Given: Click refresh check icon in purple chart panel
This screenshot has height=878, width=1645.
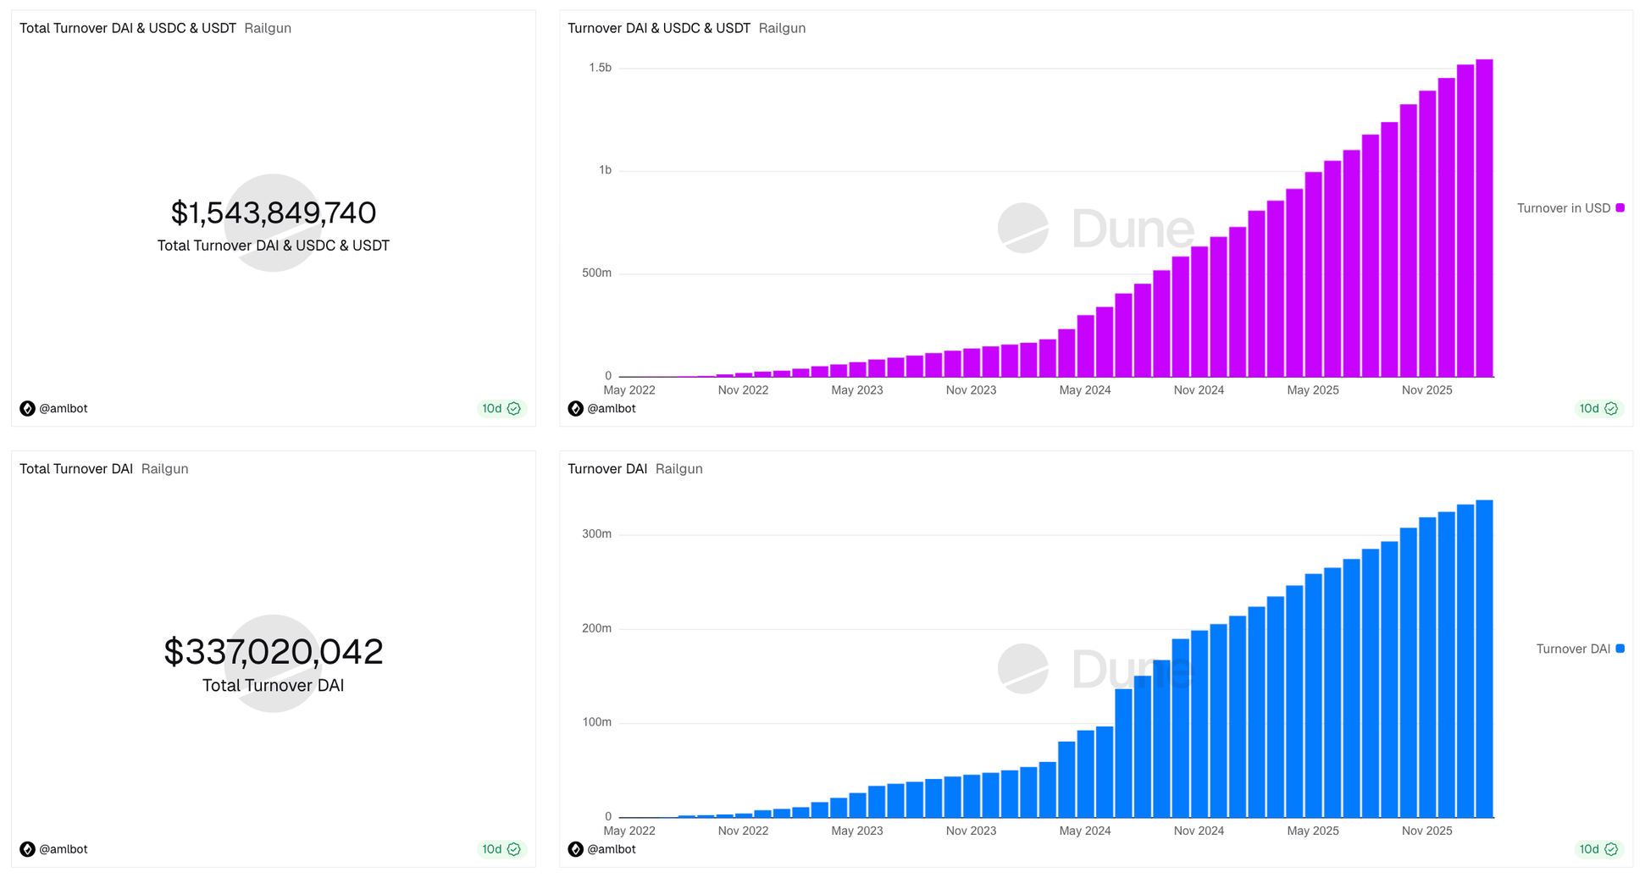Looking at the screenshot, I should point(1611,409).
